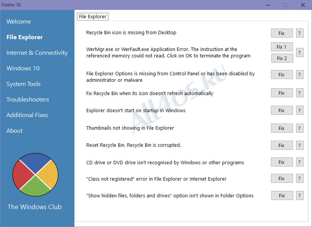Show help for thumbnails not showing

coord(299,128)
